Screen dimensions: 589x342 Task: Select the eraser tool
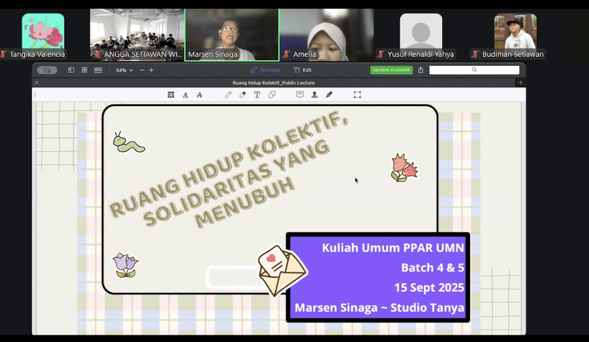coord(242,95)
